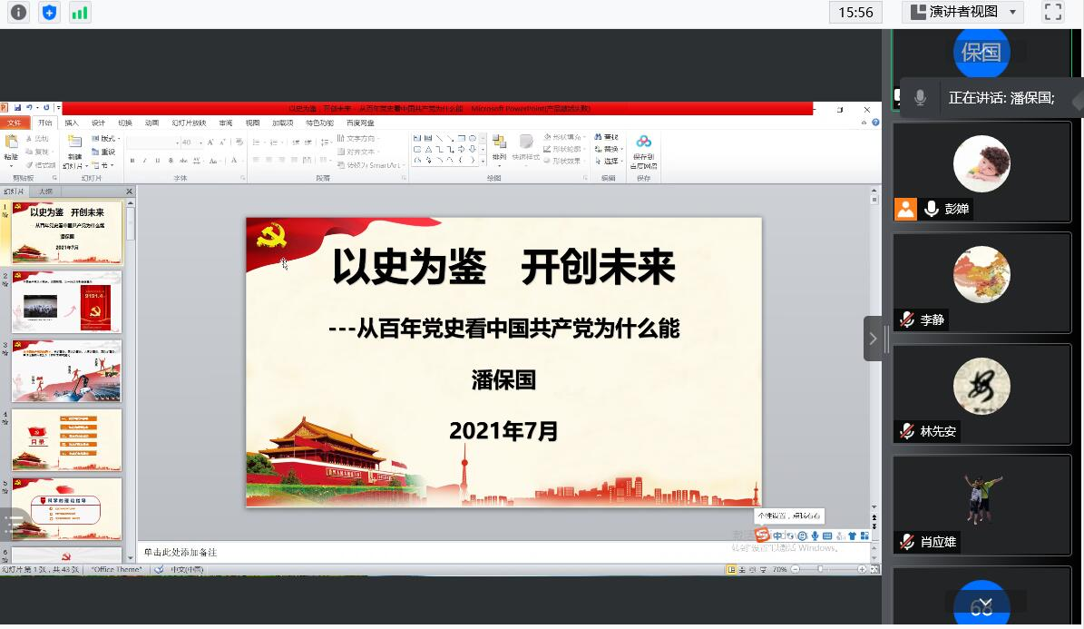This screenshot has width=1084, height=629.
Task: Click the Paste icon in ribbon
Action: coord(11,150)
